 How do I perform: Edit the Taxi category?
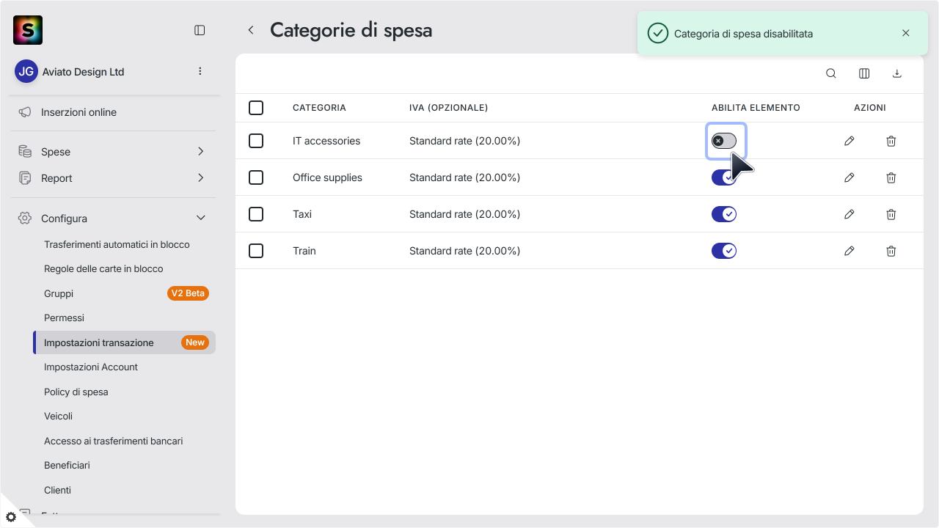click(850, 214)
